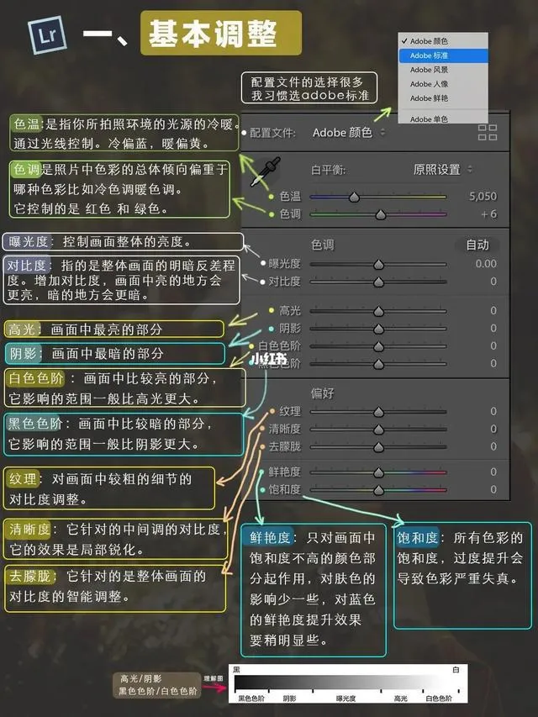Click the 饱和度 slider handle
538x717 pixels.
378,490
